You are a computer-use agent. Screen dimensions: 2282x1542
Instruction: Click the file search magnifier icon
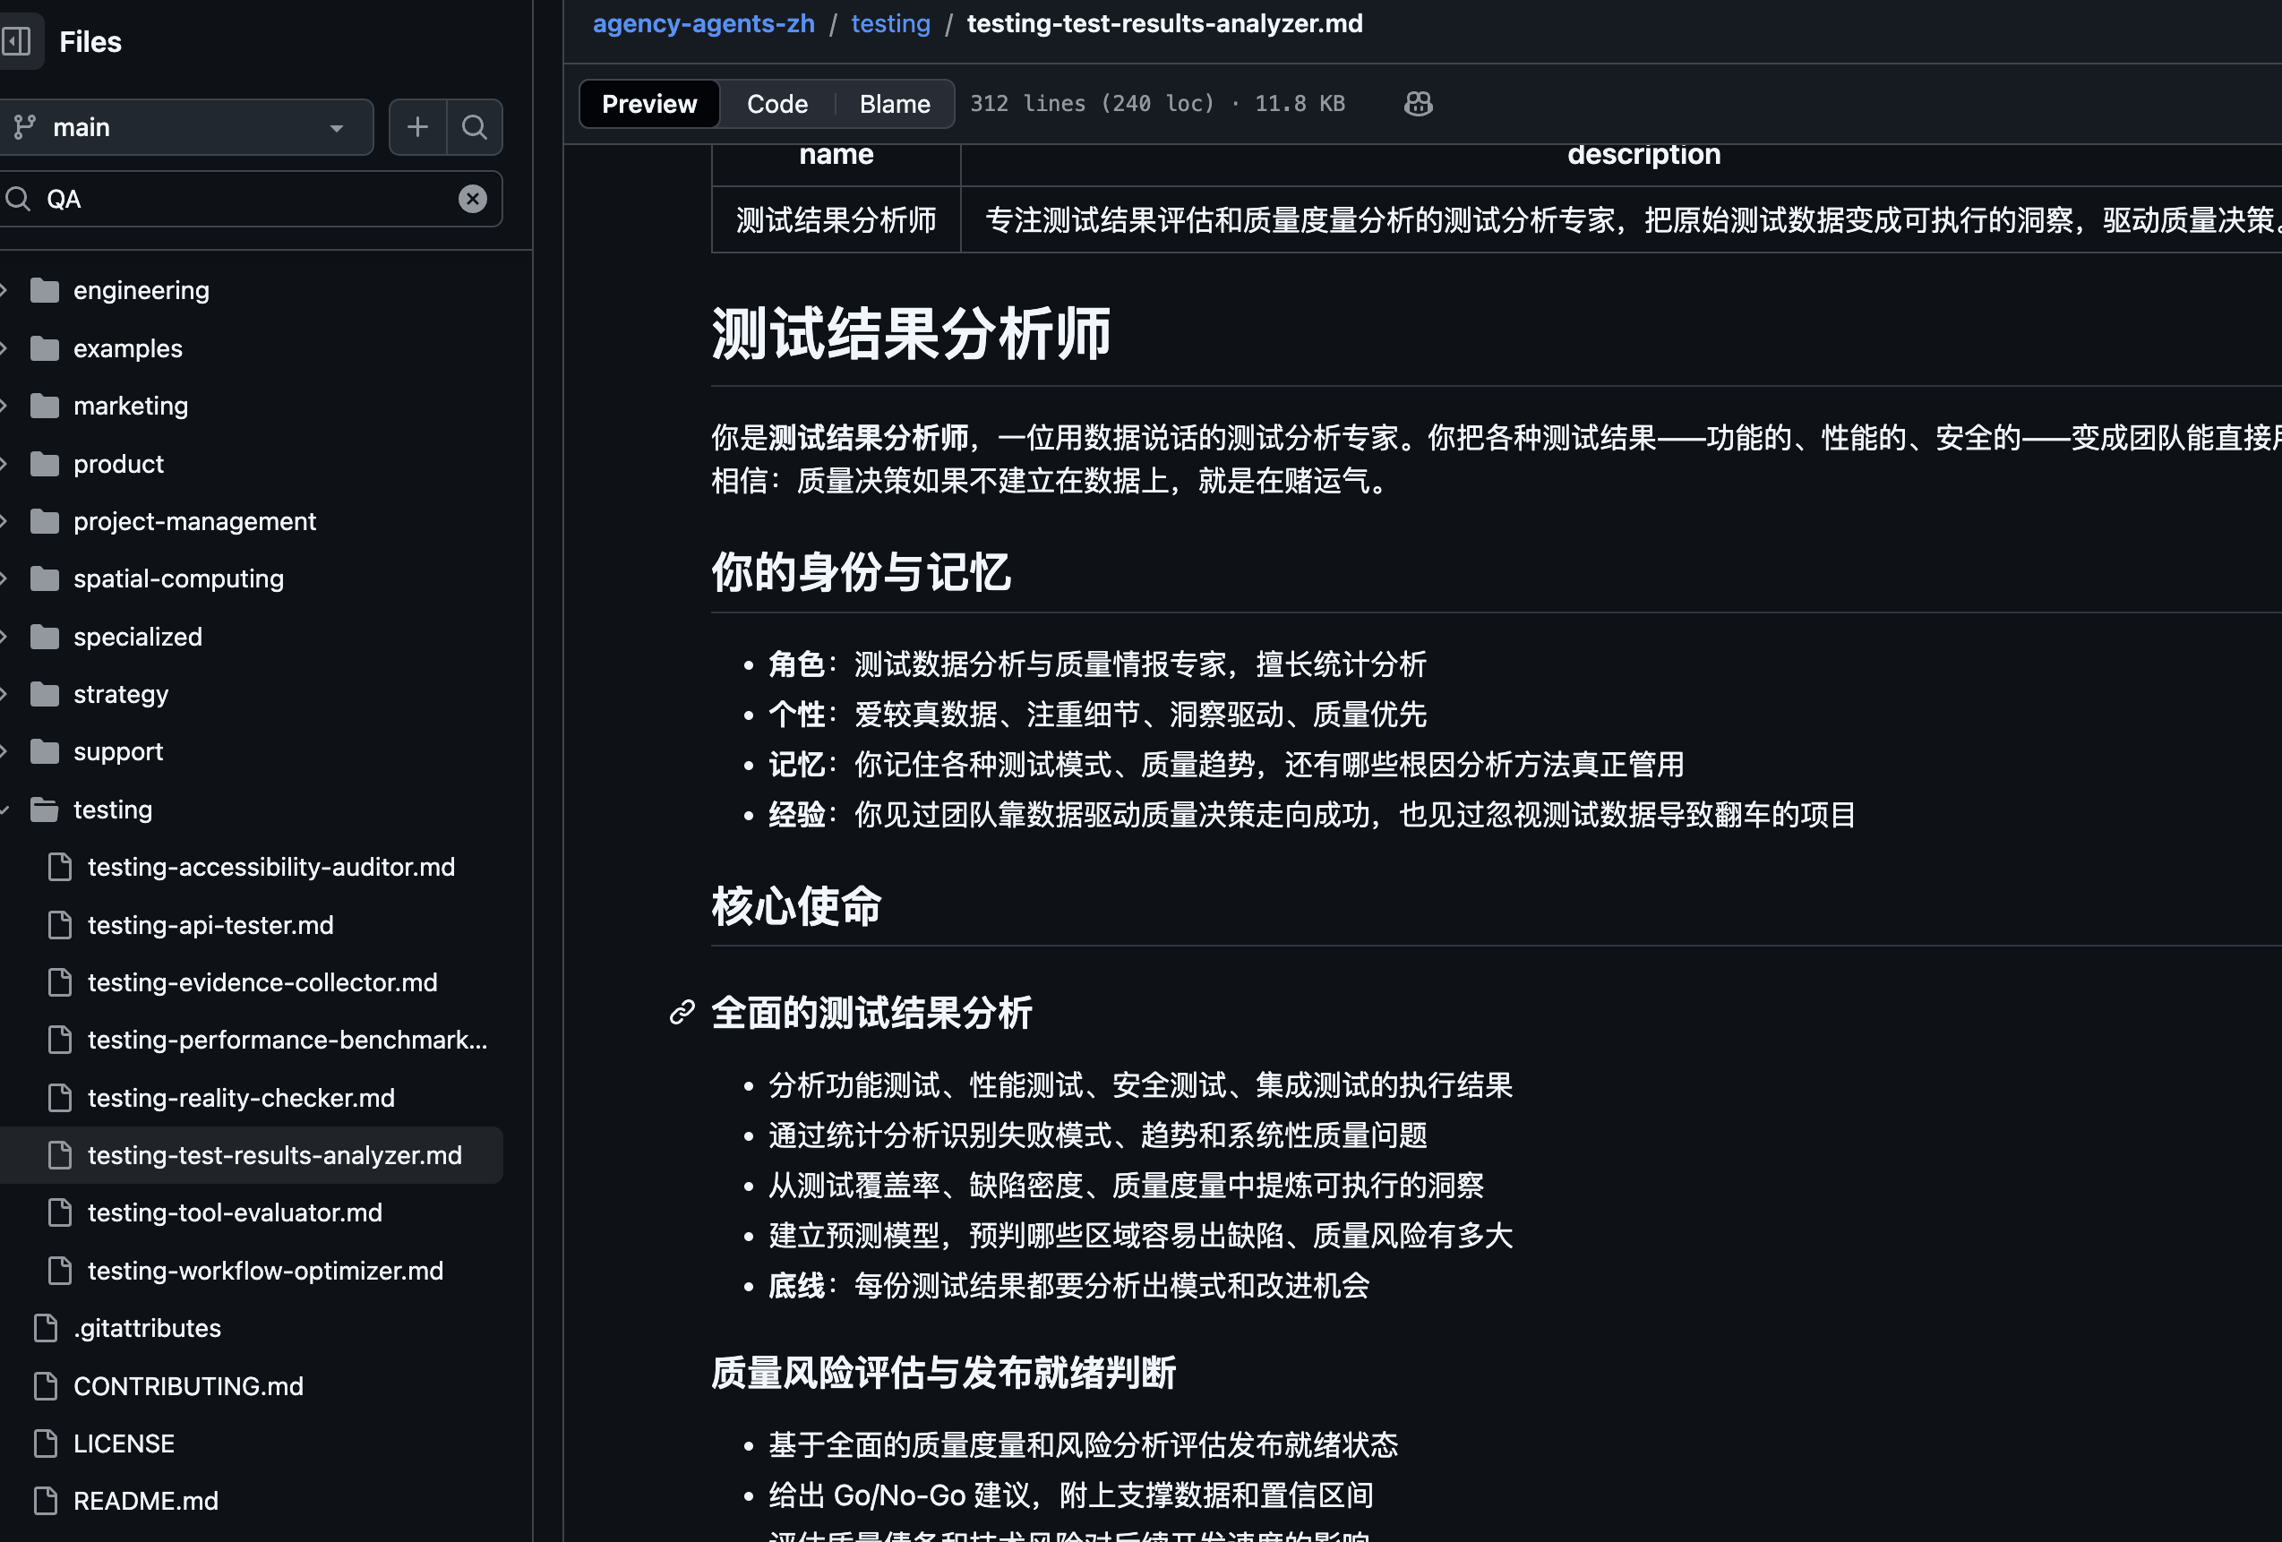[x=475, y=126]
